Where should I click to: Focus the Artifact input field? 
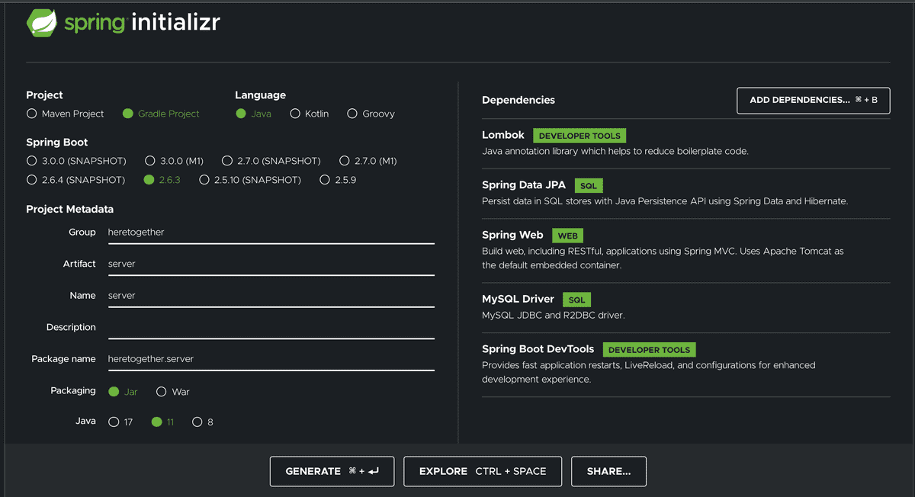(x=271, y=264)
